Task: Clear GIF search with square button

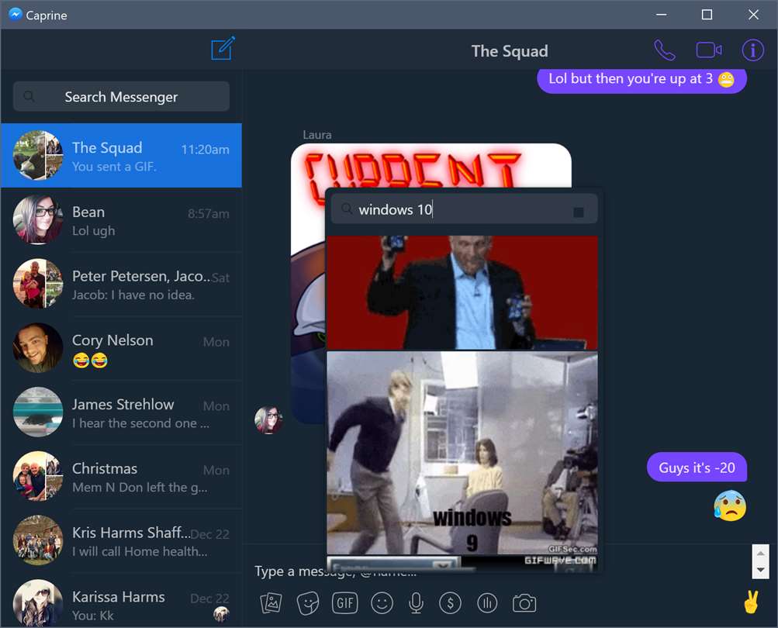Action: pos(578,212)
